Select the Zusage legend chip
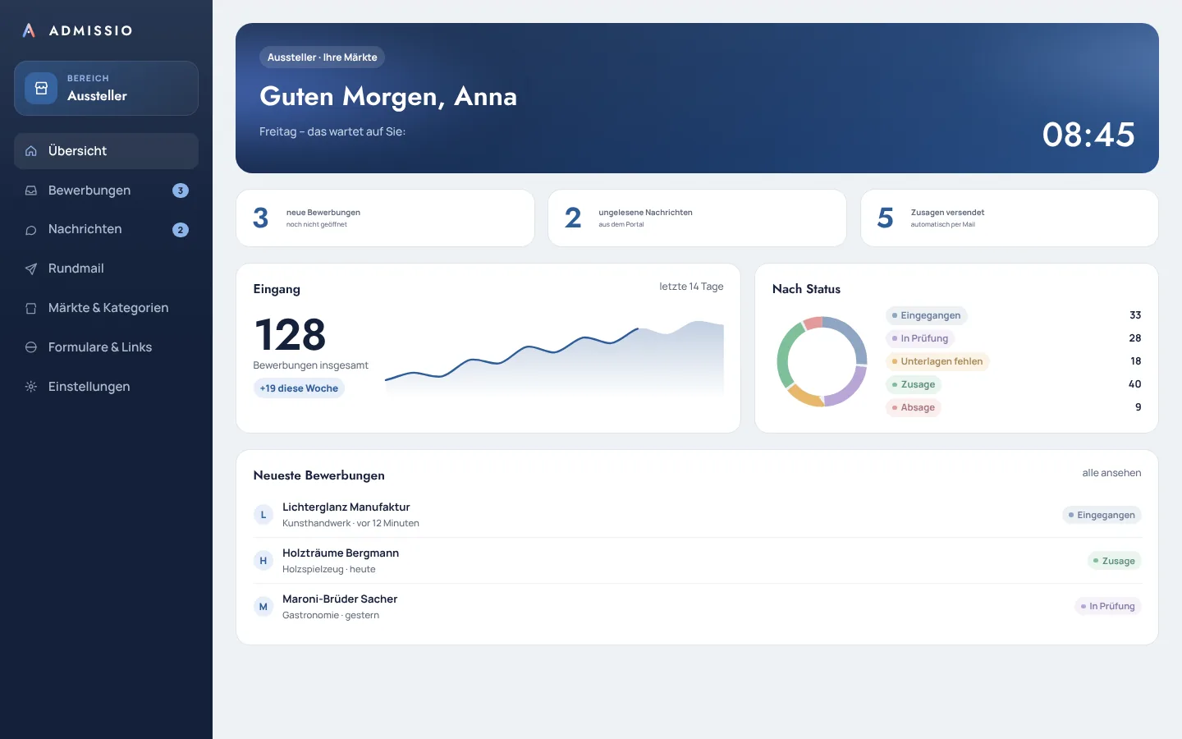1182x739 pixels. pos(914,384)
